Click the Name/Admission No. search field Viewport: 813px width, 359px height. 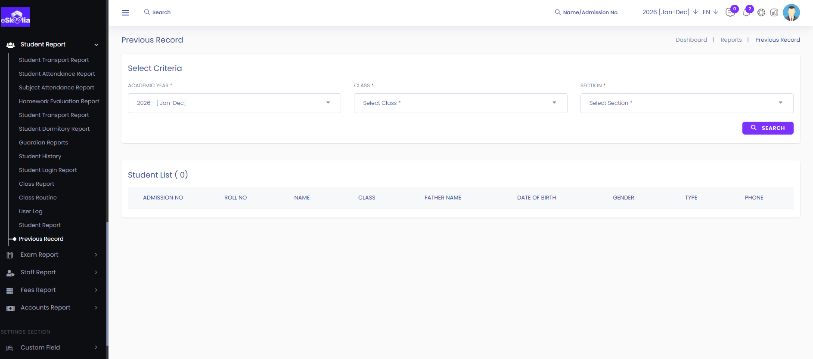click(x=590, y=12)
